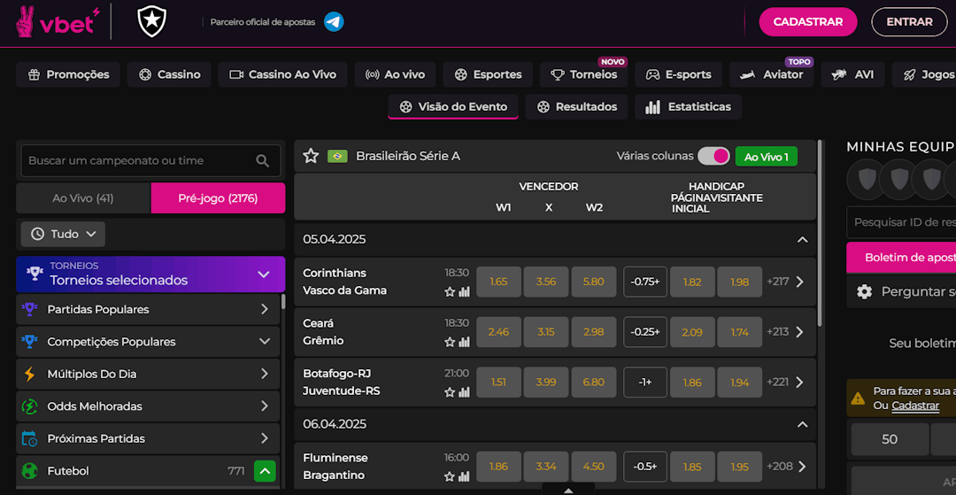This screenshot has height=495, width=956.
Task: Expand Odds Melhoradas
Action: [265, 406]
